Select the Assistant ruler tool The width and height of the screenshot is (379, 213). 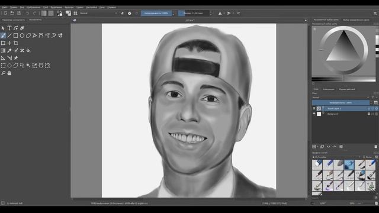click(3, 58)
